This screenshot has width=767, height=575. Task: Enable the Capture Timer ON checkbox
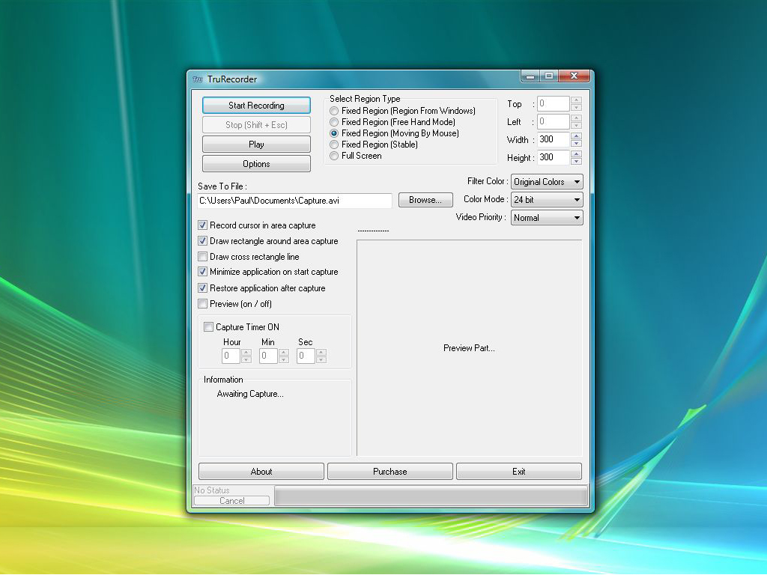(x=209, y=327)
